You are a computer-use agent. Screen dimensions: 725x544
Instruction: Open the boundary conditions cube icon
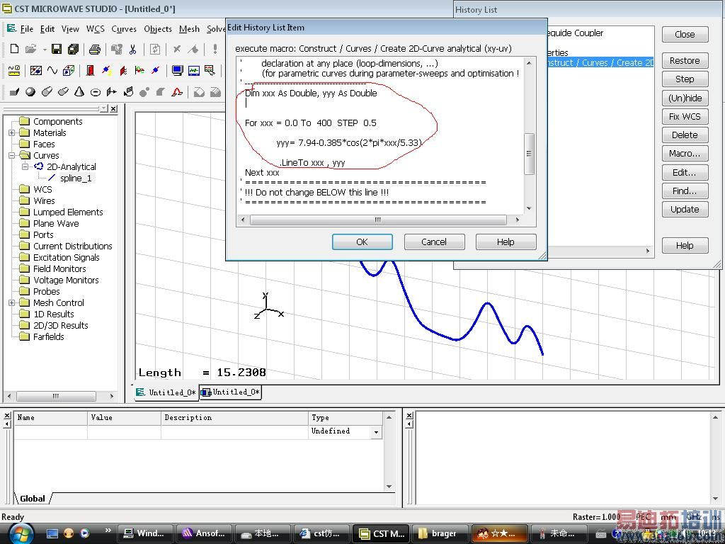click(69, 70)
